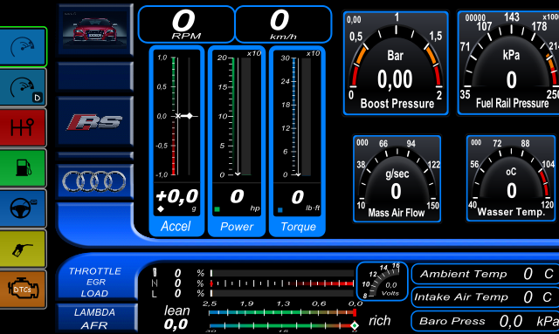Click the lambda lean-rich slider bar
559x334 pixels.
click(x=282, y=313)
